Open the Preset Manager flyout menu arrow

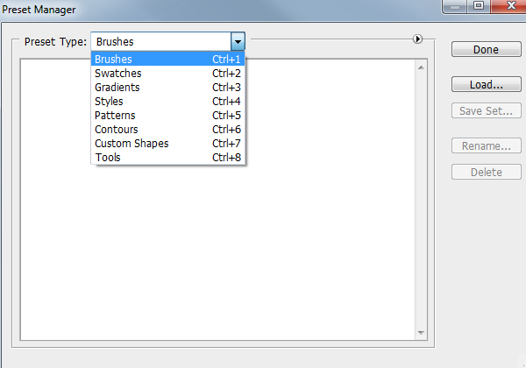417,39
